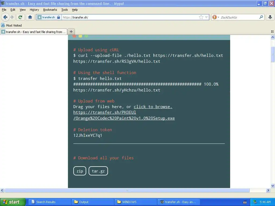Screen dimensions: 275x206
Task: Switch to Search Results taskbar window
Action: [50, 202]
